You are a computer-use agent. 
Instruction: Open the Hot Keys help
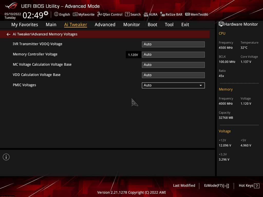[x=249, y=186]
